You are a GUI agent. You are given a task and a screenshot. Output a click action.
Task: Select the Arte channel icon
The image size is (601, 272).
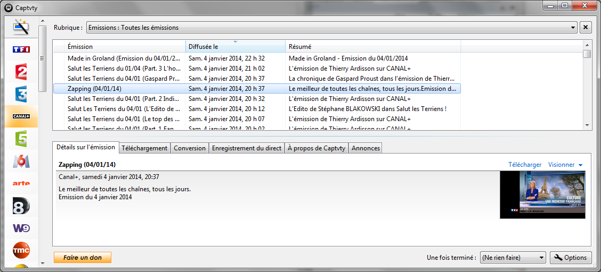(21, 183)
